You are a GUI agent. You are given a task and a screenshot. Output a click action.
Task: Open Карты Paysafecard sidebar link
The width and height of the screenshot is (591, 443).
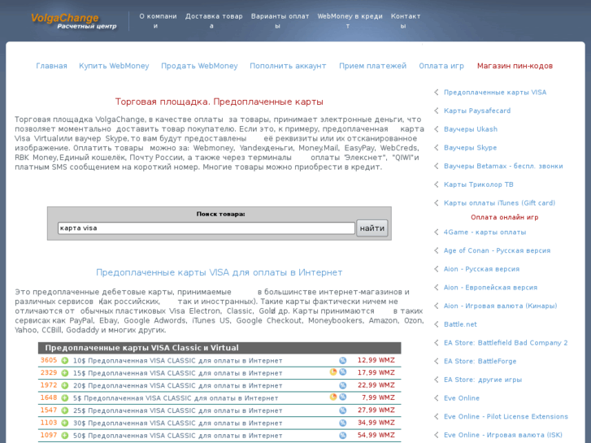pyautogui.click(x=477, y=111)
